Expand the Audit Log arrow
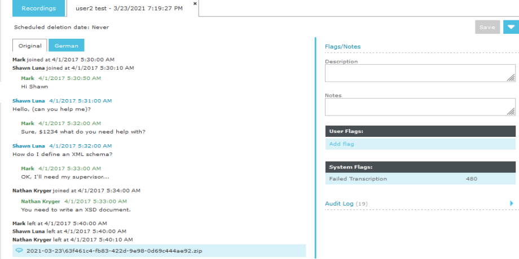 pos(512,203)
